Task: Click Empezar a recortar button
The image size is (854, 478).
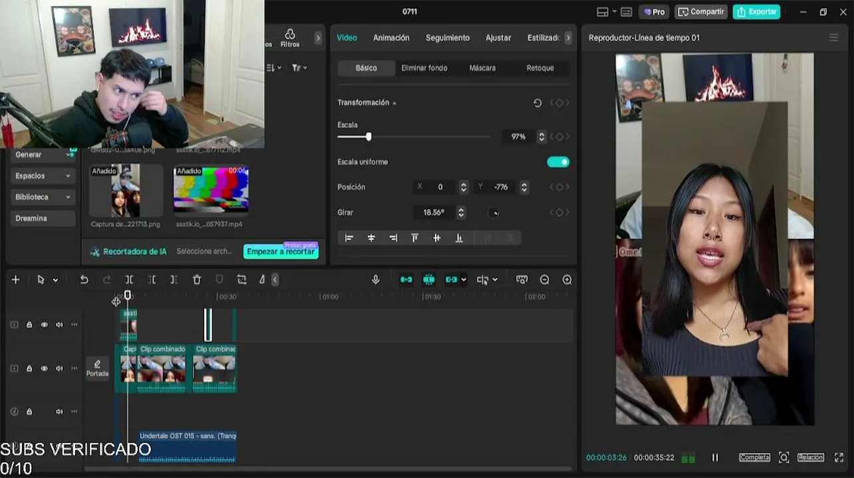Action: 281,252
